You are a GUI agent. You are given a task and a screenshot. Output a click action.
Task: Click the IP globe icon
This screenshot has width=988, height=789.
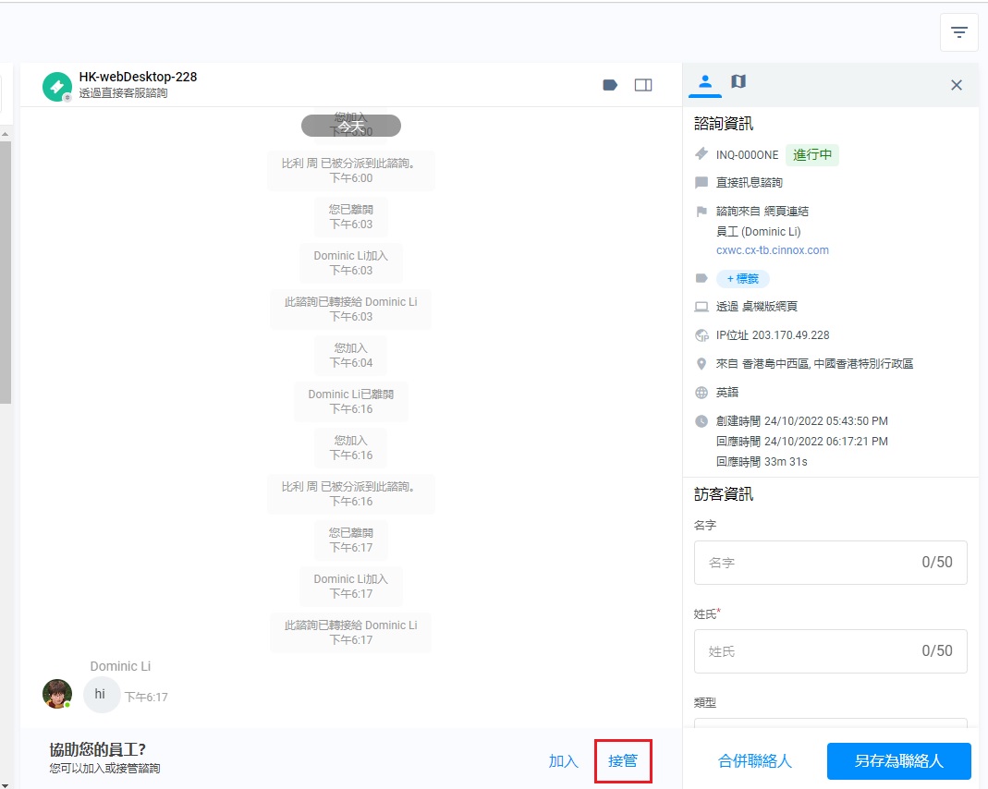(701, 335)
